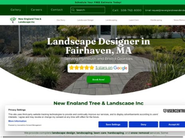Click Powered by Usercentrics Consent Management text

click(25, 125)
